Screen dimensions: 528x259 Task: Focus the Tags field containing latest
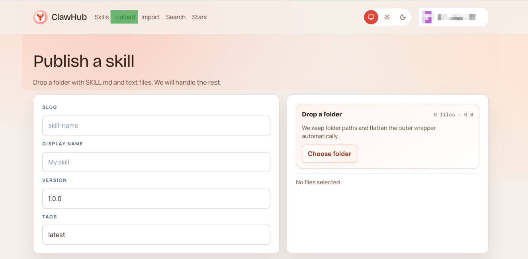156,235
